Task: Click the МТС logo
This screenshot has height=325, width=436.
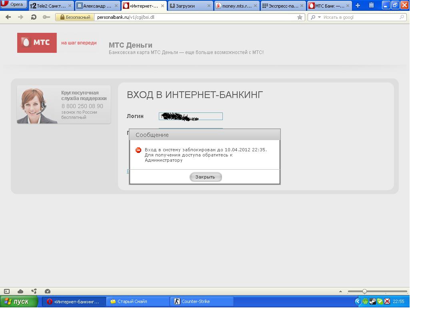Action: 37,42
